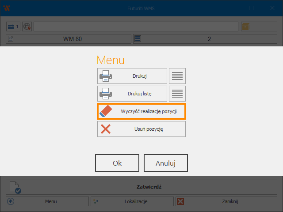
Task: Choose Usuń pozycję option
Action: [x=149, y=129]
